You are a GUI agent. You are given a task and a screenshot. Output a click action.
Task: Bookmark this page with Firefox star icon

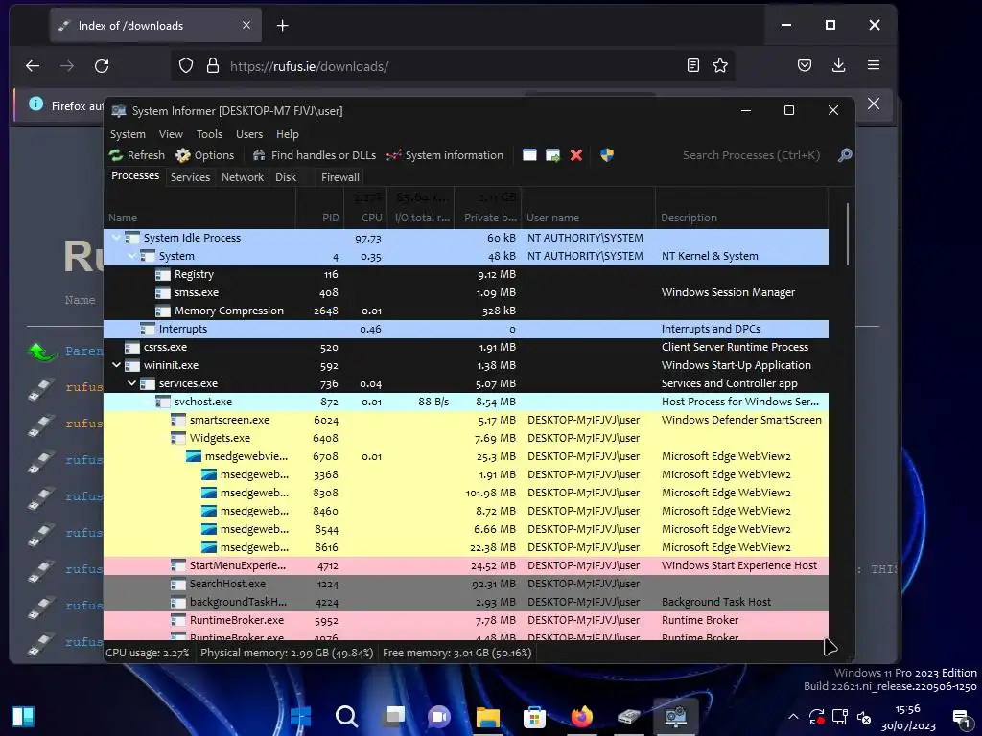pos(720,65)
